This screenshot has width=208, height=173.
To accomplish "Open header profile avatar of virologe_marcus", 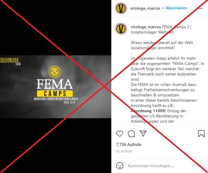I will click(121, 8).
